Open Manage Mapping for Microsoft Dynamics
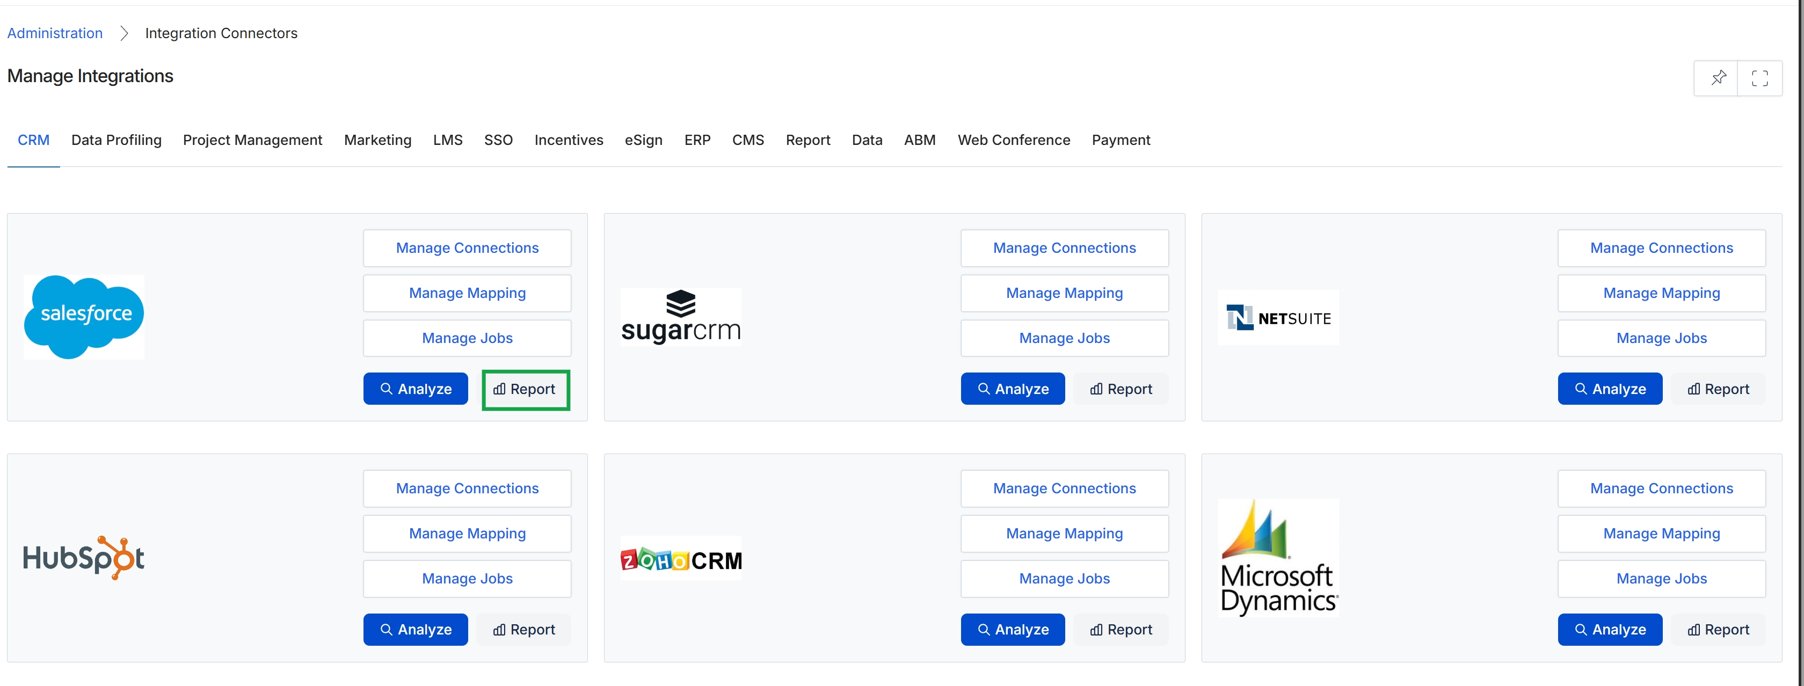 pyautogui.click(x=1662, y=534)
